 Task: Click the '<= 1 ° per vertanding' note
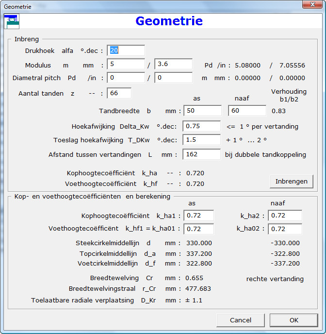click(x=262, y=127)
